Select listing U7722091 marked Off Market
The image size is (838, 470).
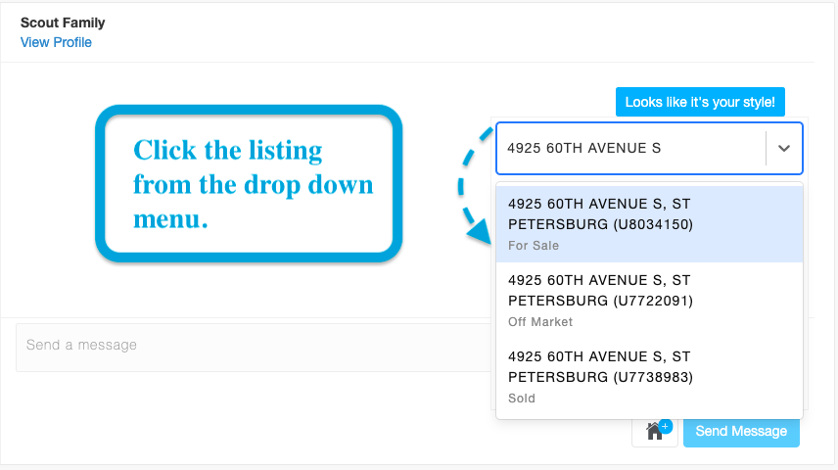click(649, 301)
